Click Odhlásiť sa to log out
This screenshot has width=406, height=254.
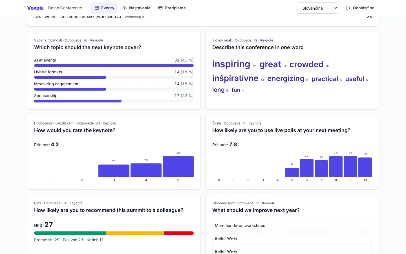[360, 8]
